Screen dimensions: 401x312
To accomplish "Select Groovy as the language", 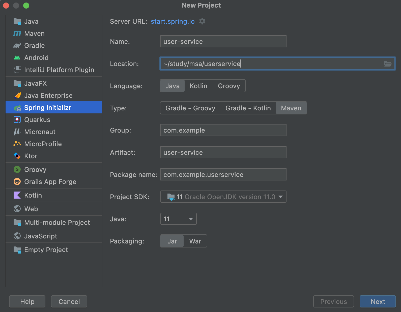I will point(229,86).
